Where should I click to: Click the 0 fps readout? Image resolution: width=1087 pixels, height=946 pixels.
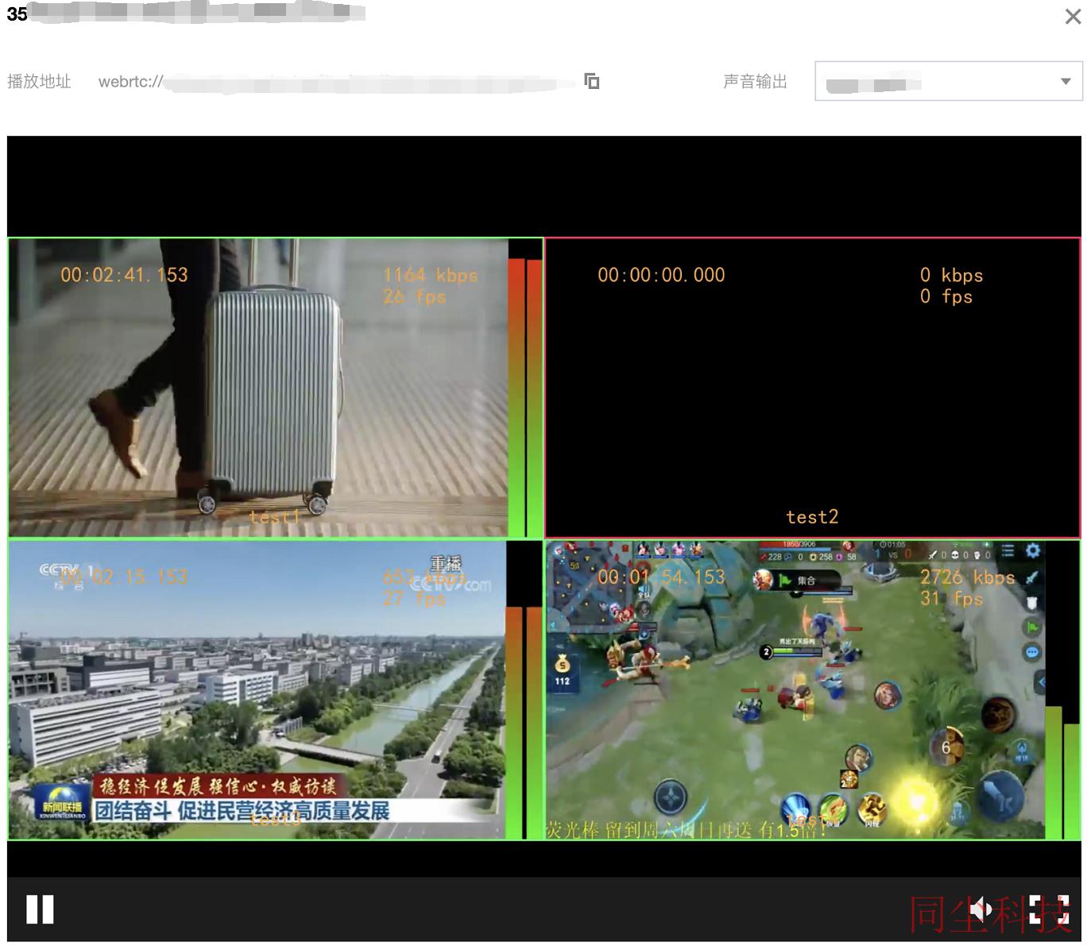tap(946, 296)
